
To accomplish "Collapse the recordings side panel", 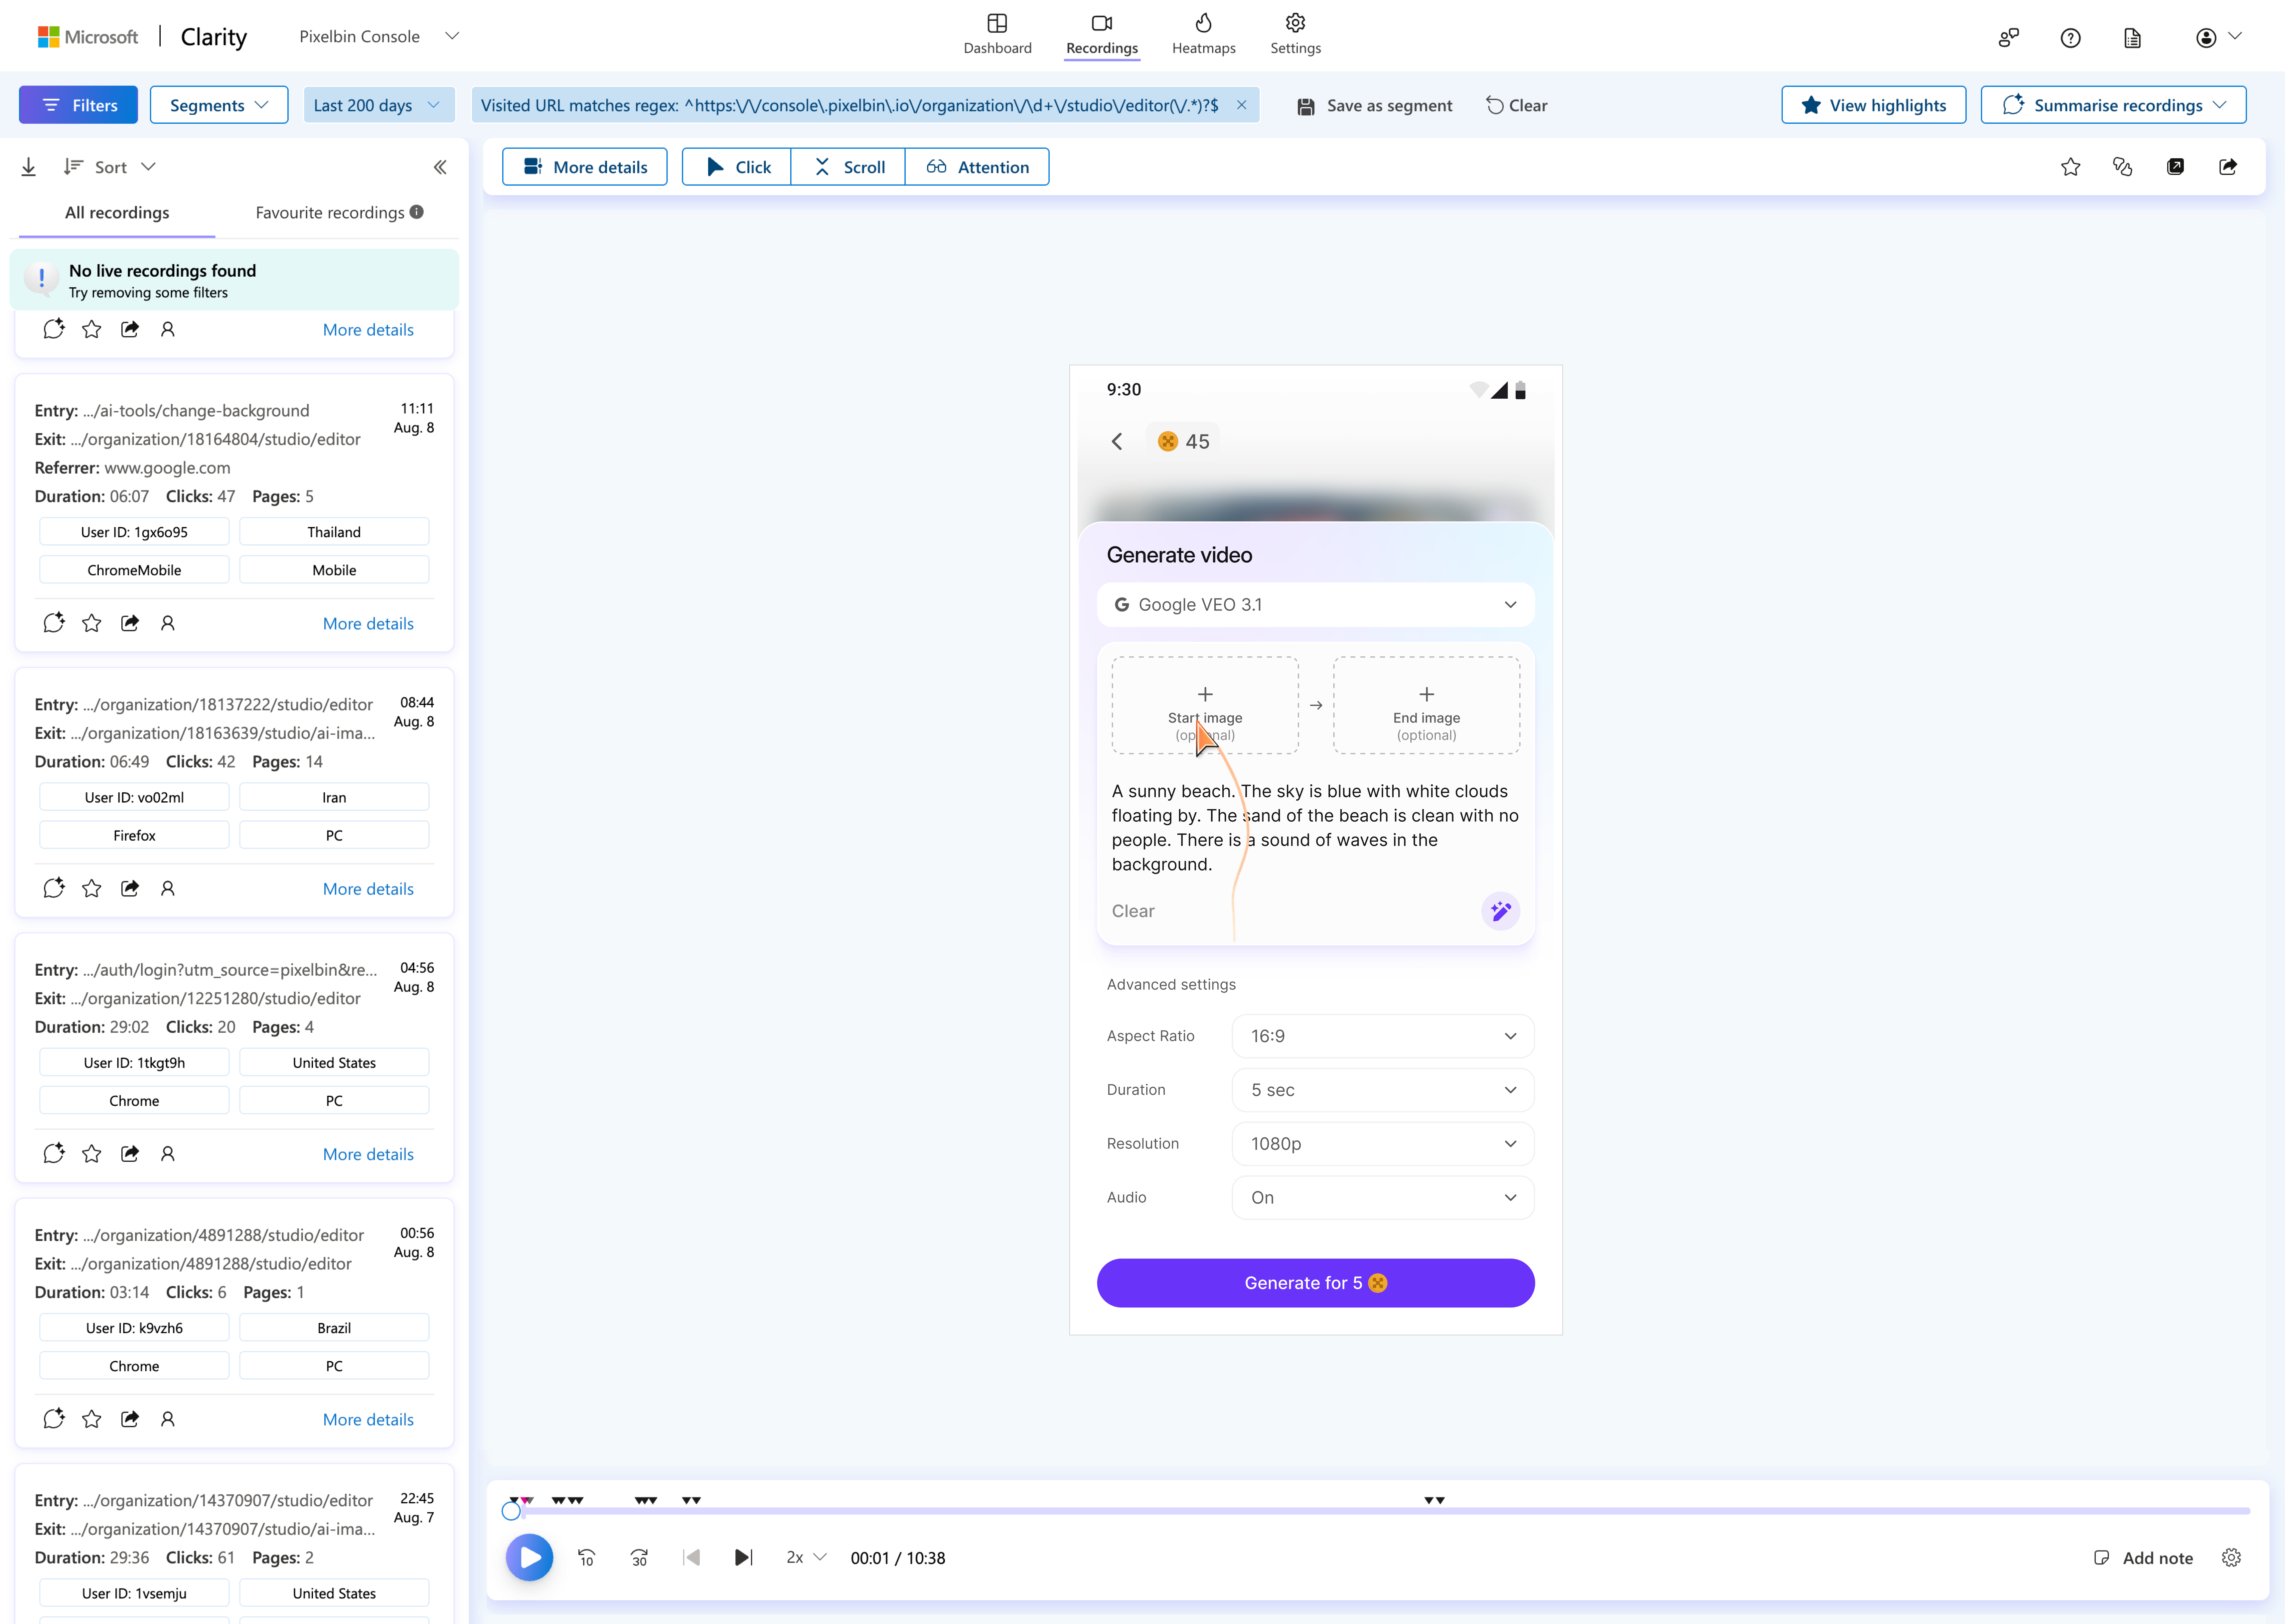I will pos(440,167).
